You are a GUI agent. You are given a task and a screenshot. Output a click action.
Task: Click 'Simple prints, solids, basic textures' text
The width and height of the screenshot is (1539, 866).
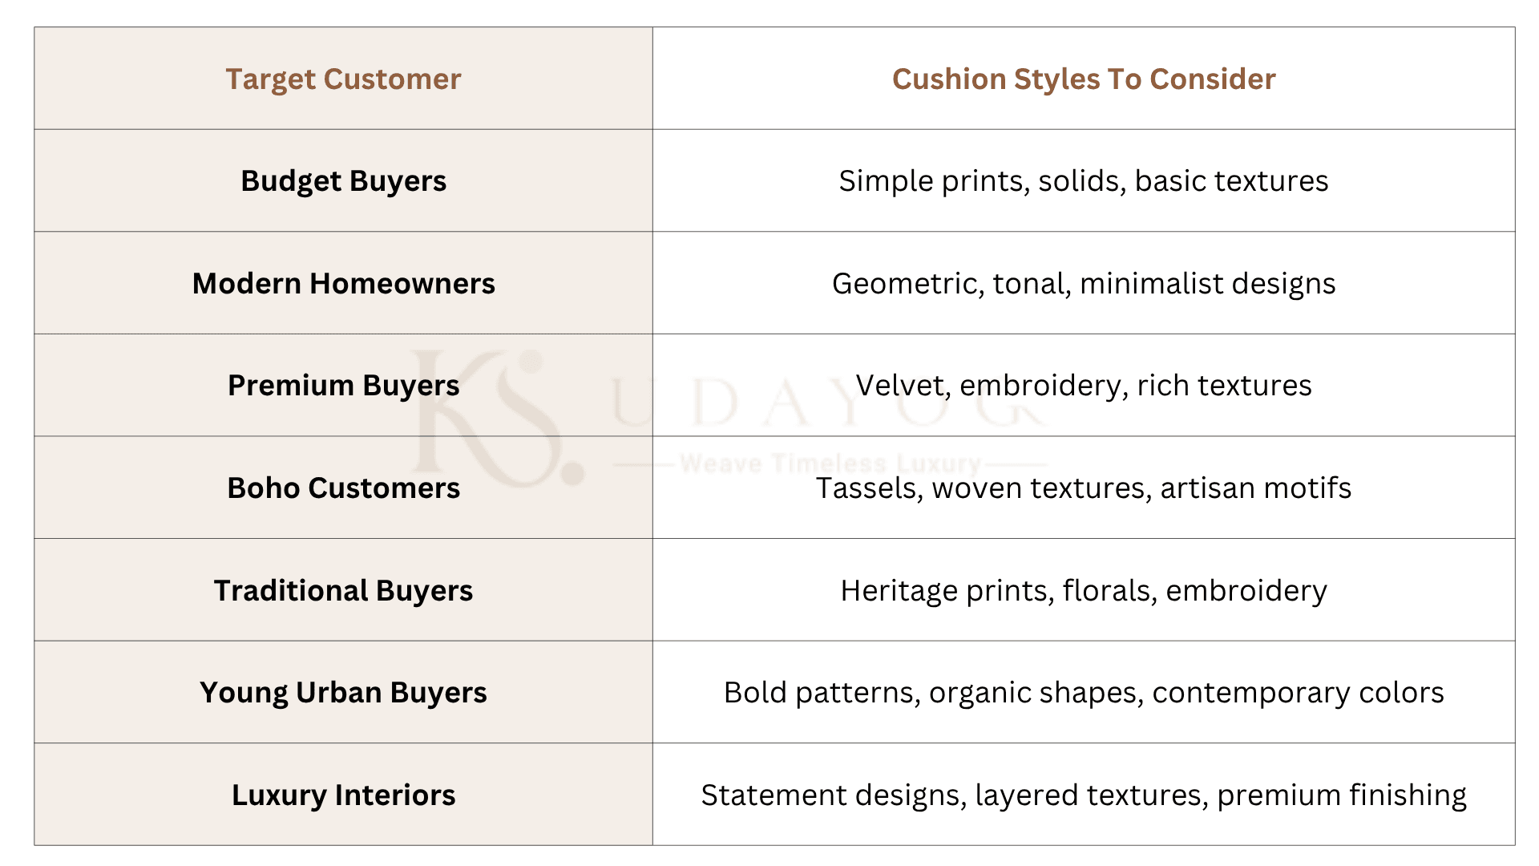1084,181
